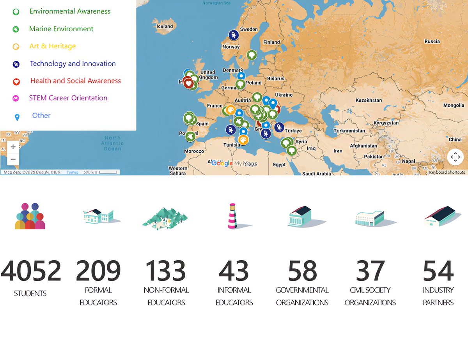Screen dimensions: 468x356
Task: Click the 43 informal educators count
Action: [234, 271]
